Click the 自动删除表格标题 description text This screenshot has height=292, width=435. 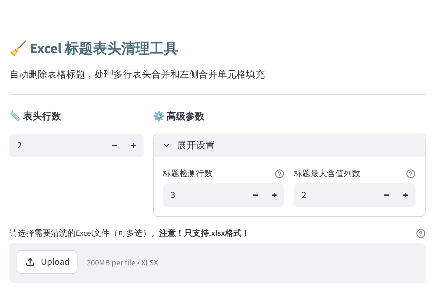137,74
